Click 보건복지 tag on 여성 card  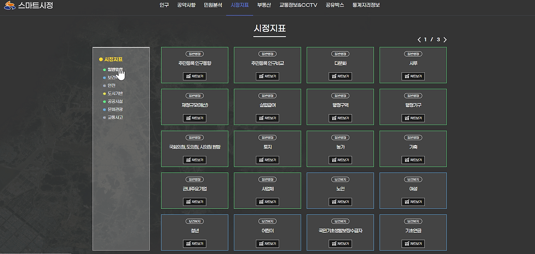tap(413, 179)
